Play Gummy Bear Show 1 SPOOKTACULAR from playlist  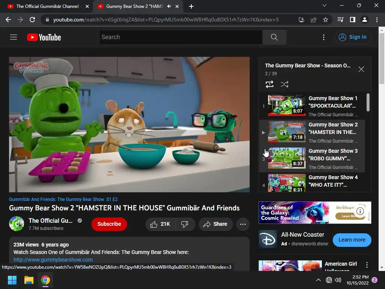[x=312, y=106]
